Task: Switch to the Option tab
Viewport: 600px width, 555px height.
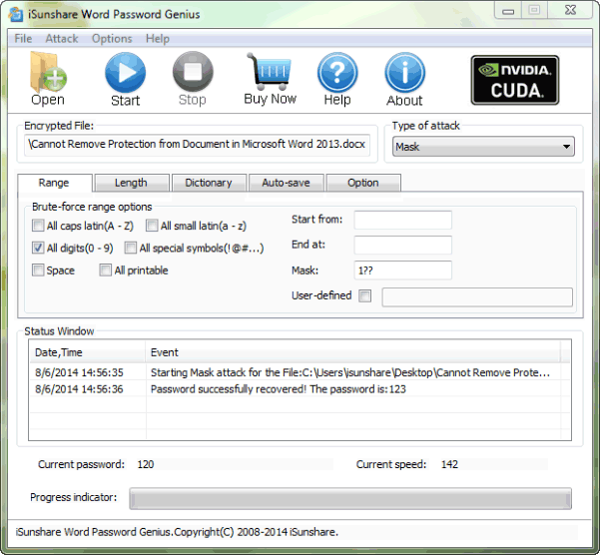Action: click(x=363, y=183)
